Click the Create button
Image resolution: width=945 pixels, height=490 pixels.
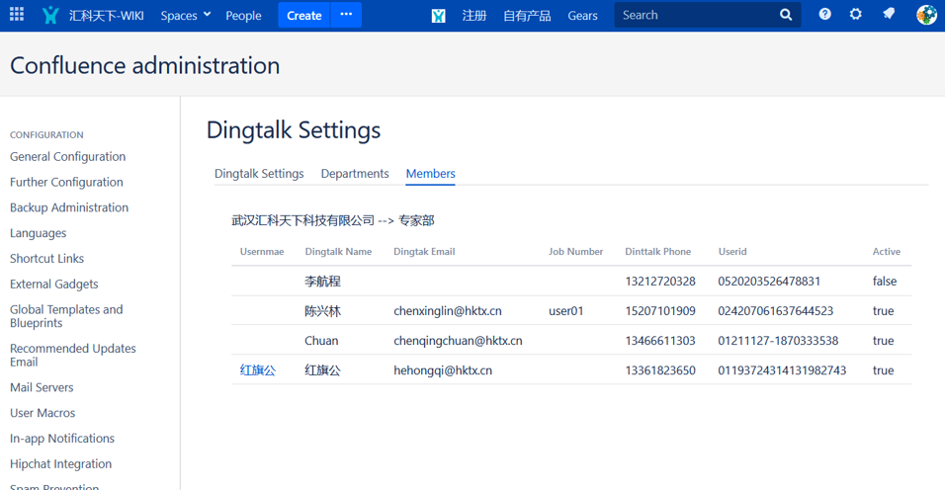[303, 15]
